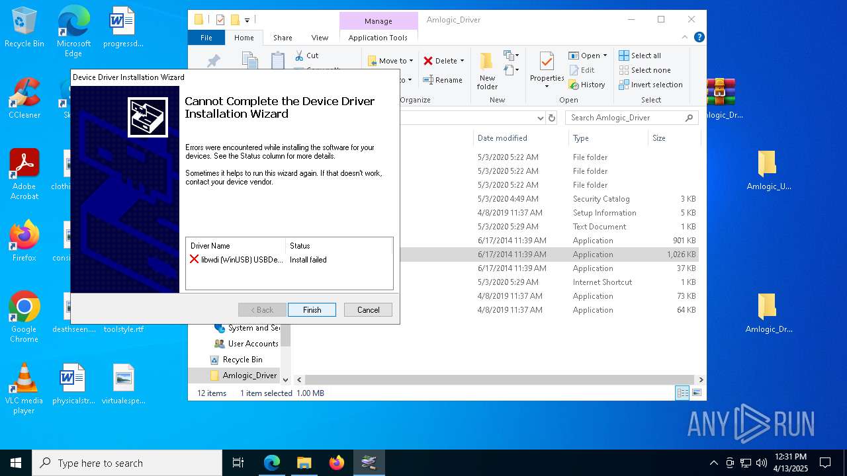Create a New folder from ribbon

coord(487,71)
